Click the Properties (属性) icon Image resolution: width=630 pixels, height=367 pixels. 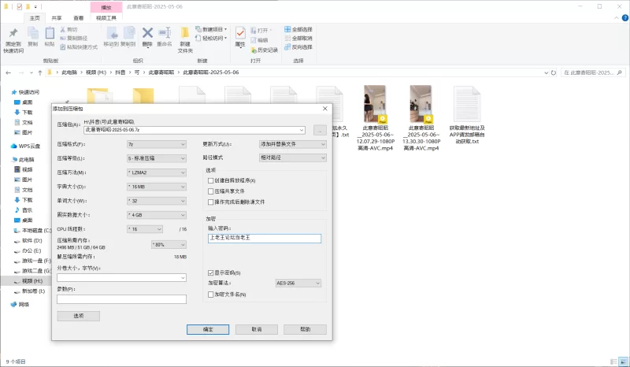240,33
